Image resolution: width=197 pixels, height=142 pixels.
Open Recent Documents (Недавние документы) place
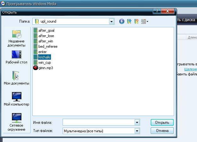click(x=16, y=38)
